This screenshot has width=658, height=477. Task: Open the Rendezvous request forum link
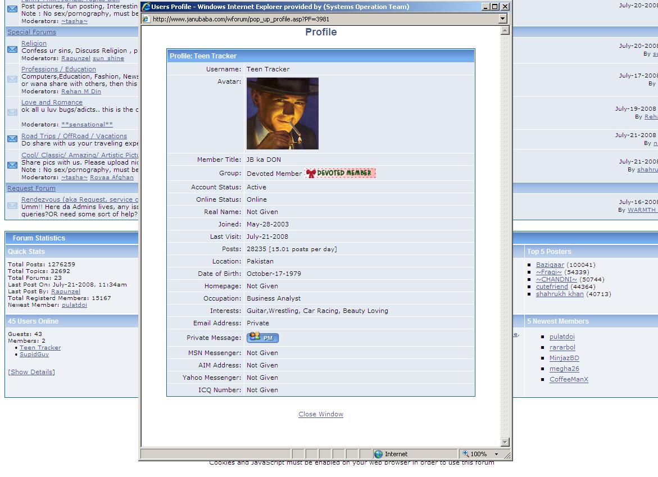click(x=80, y=199)
